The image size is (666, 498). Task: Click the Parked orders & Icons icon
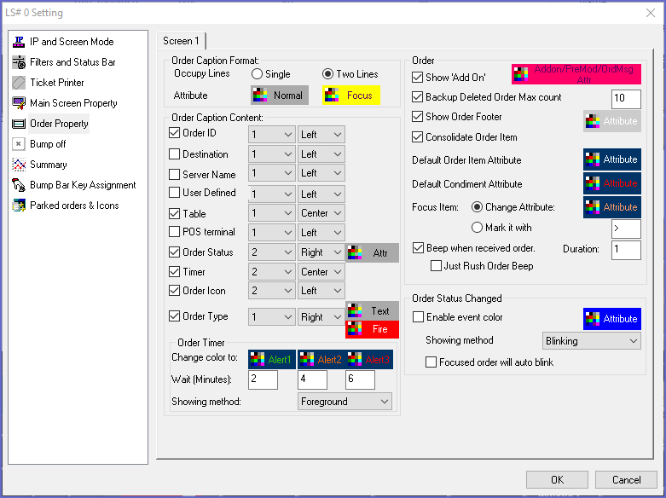click(x=19, y=206)
